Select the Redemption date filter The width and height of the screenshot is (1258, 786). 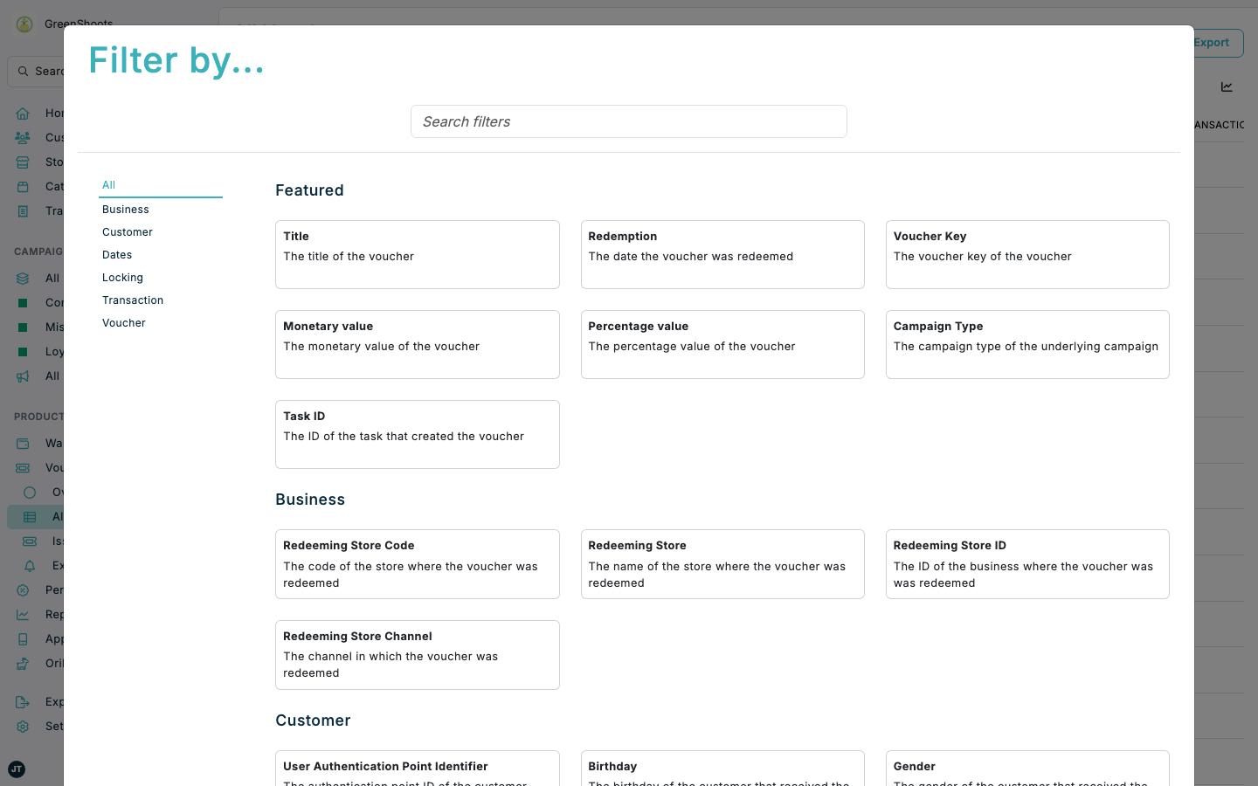point(722,254)
